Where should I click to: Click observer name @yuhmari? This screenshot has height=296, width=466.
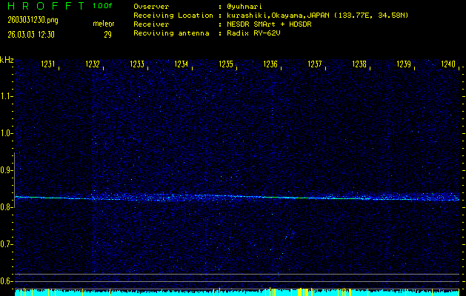(244, 7)
